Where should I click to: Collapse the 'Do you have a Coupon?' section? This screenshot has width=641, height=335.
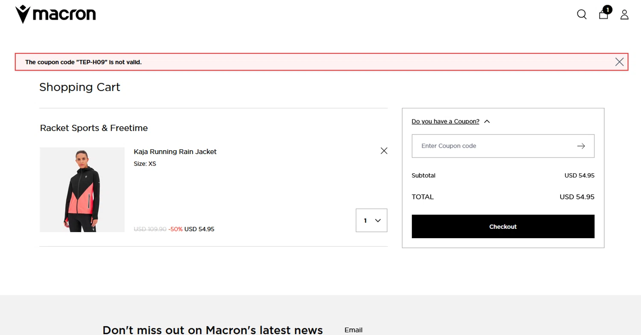[x=451, y=121]
